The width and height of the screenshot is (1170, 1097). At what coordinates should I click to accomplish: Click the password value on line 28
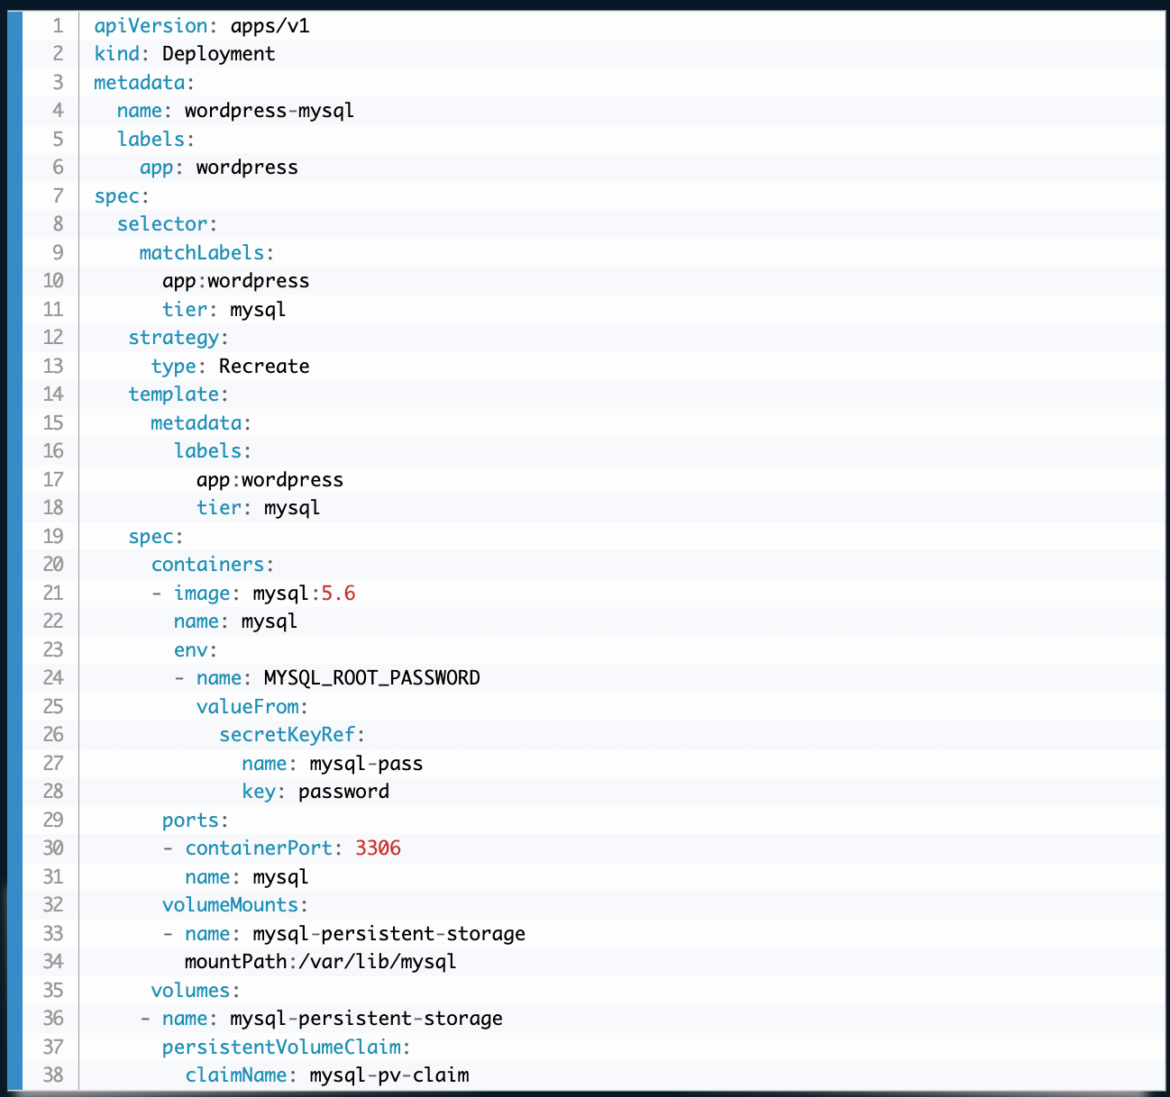(x=343, y=792)
